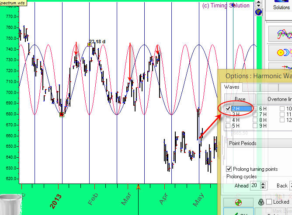Uncheck the 2 H harmonic checkbox
This screenshot has width=292, height=215.
[x=228, y=109]
